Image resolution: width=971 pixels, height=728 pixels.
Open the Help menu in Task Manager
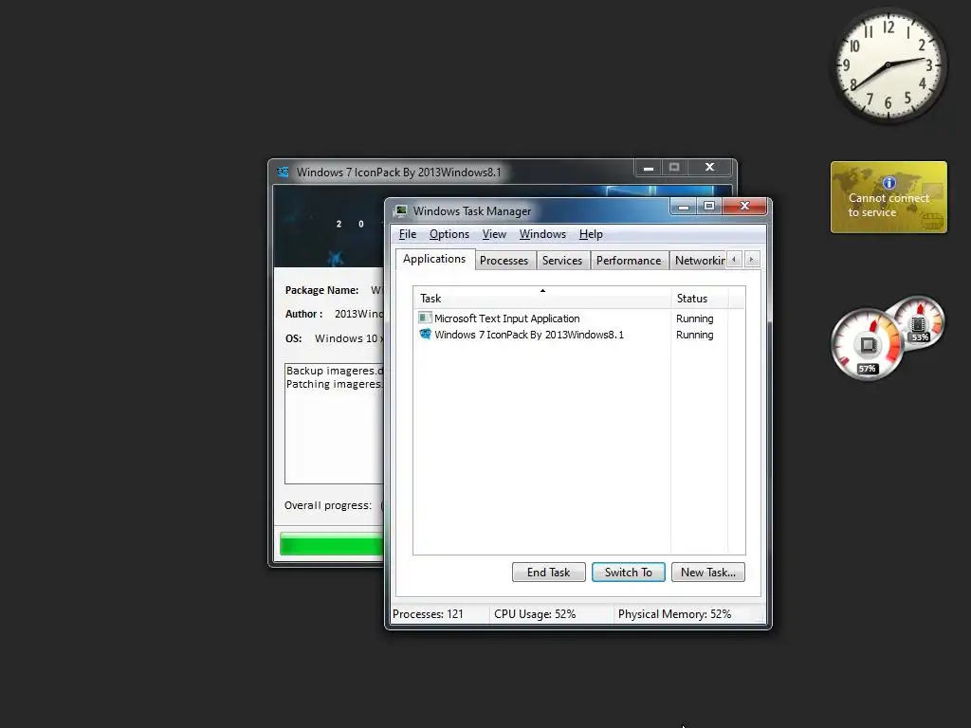click(x=591, y=234)
